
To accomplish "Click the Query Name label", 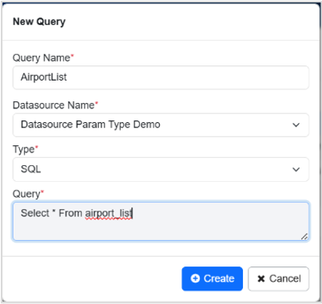I will point(42,57).
